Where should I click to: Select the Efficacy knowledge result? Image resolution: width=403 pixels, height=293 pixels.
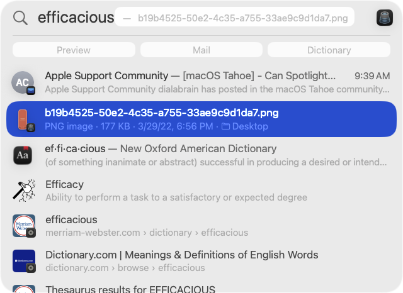pos(201,191)
